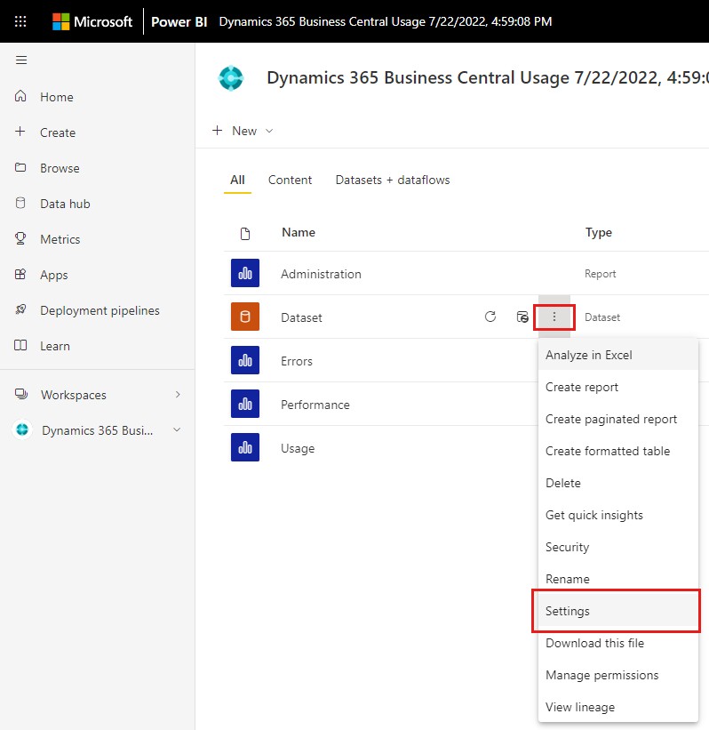Open the Administration report
This screenshot has width=709, height=730.
[321, 274]
